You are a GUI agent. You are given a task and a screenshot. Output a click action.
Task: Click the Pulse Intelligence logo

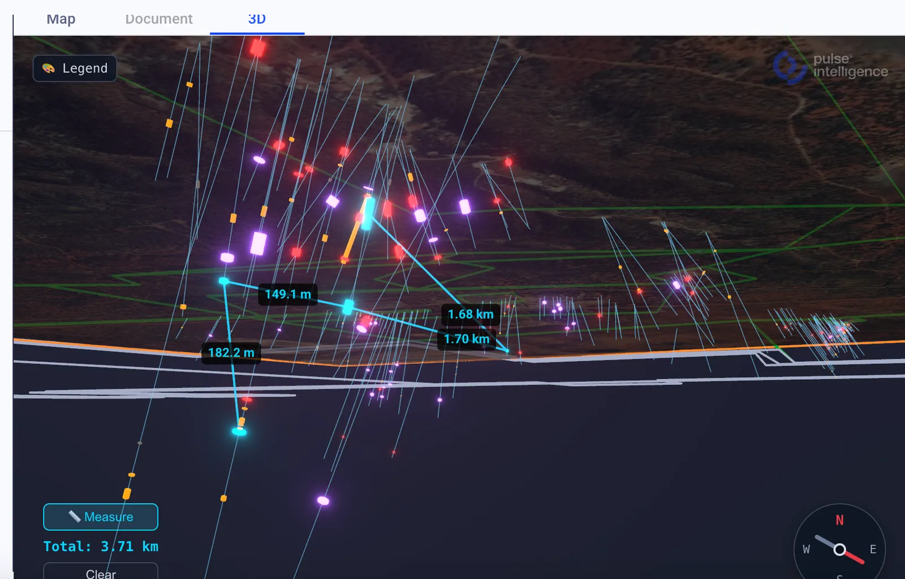coord(830,66)
